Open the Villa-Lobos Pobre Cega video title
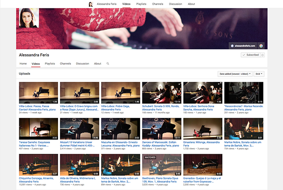Image resolution: width=283 pixels, height=190 pixels. [116, 108]
